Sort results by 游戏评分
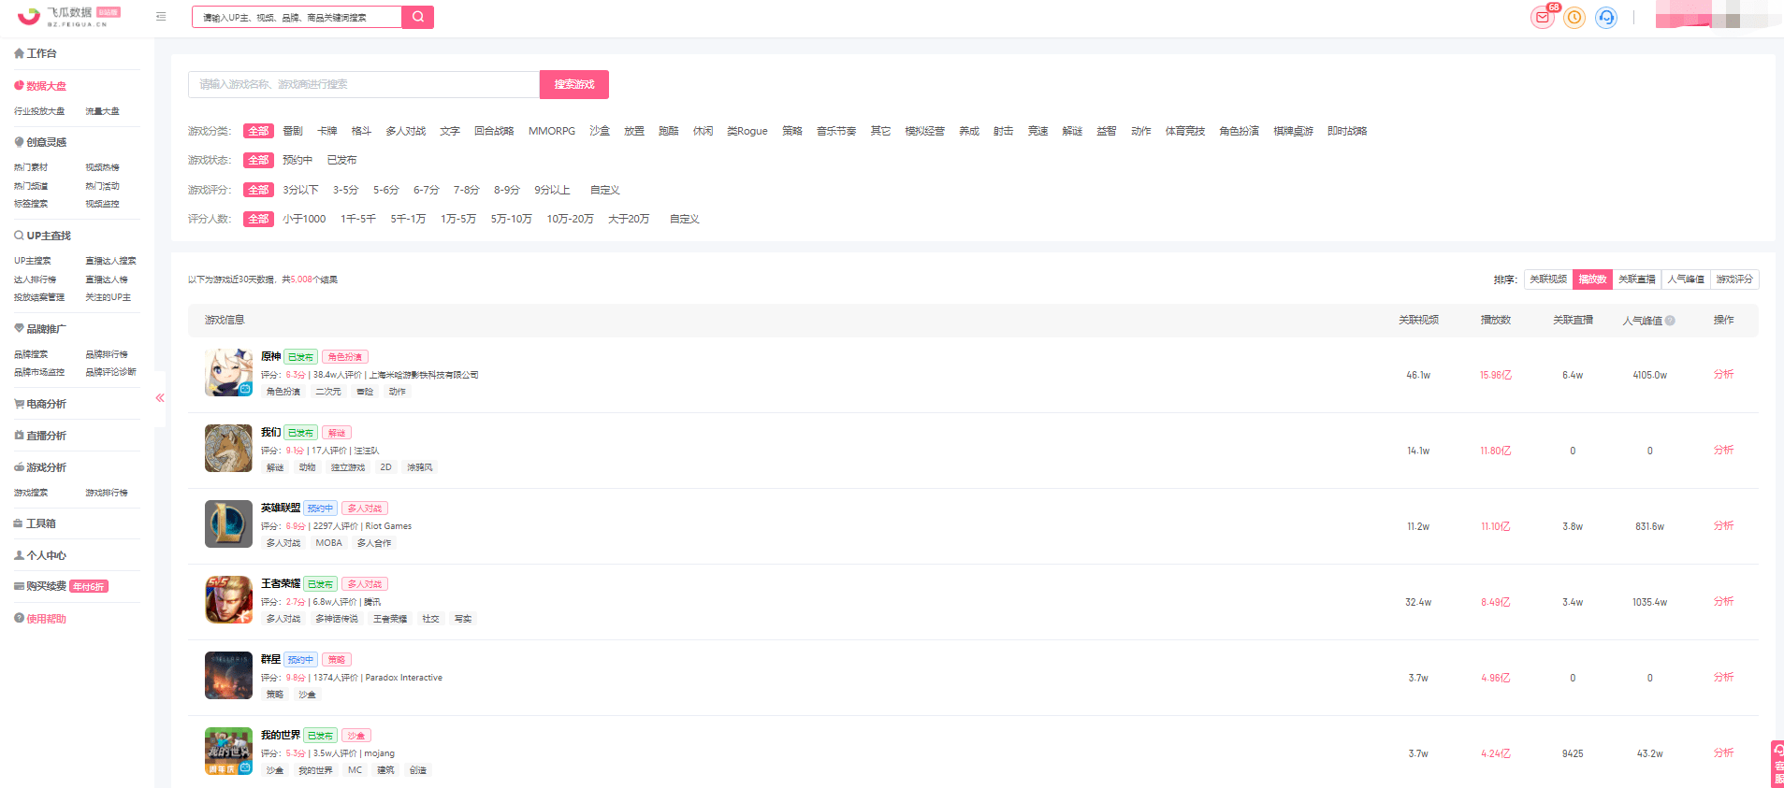The width and height of the screenshot is (1784, 788). 1734,279
